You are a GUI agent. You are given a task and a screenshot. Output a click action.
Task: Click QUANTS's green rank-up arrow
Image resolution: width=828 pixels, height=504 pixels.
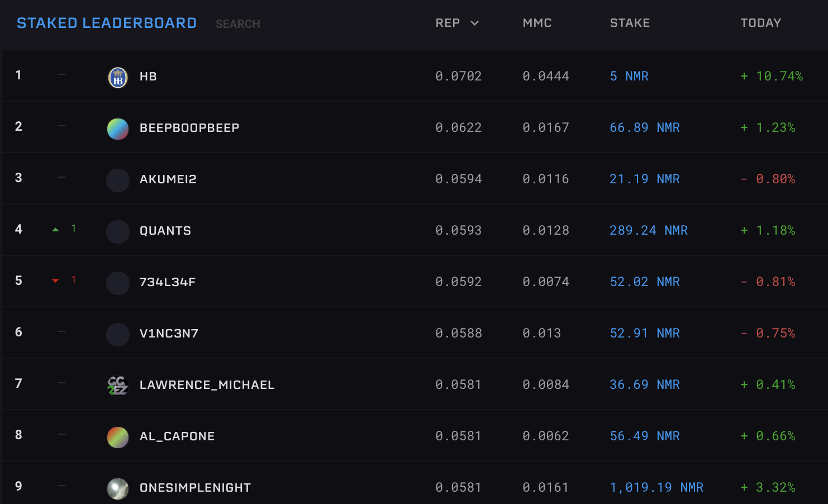coord(55,230)
